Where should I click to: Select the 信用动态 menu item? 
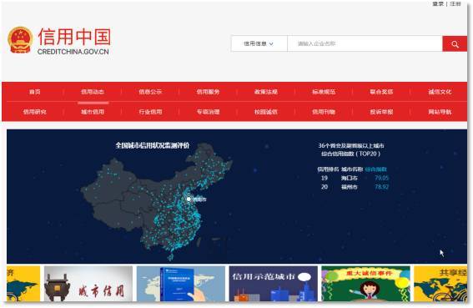[93, 92]
